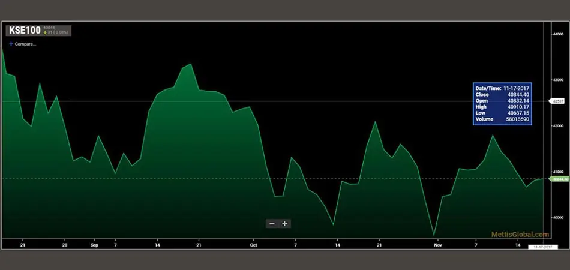Click the Volume row in the data tooltip
570x270 pixels.
501,119
